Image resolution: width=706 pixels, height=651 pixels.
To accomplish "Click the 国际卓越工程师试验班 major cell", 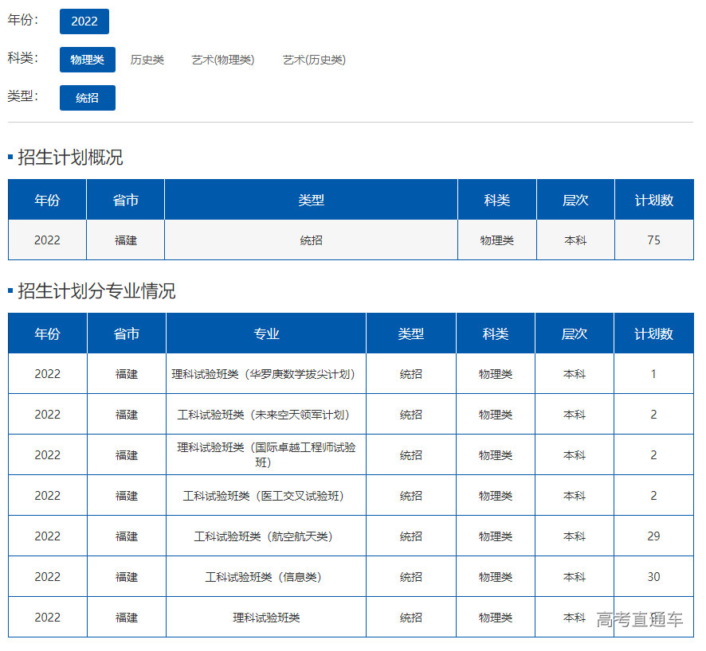I will (x=266, y=455).
